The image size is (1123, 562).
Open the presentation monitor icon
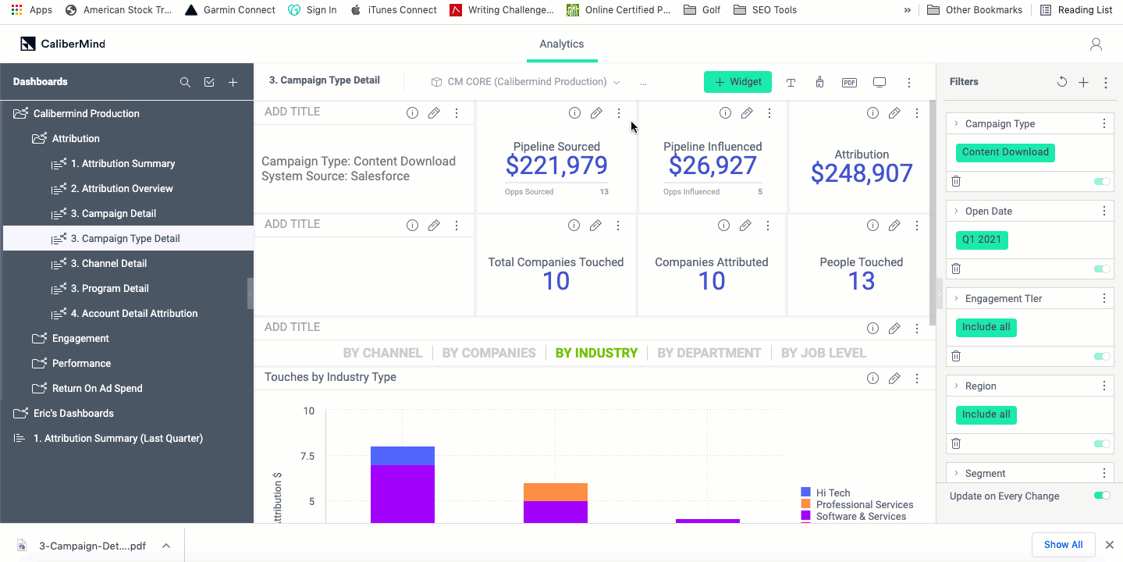(880, 82)
